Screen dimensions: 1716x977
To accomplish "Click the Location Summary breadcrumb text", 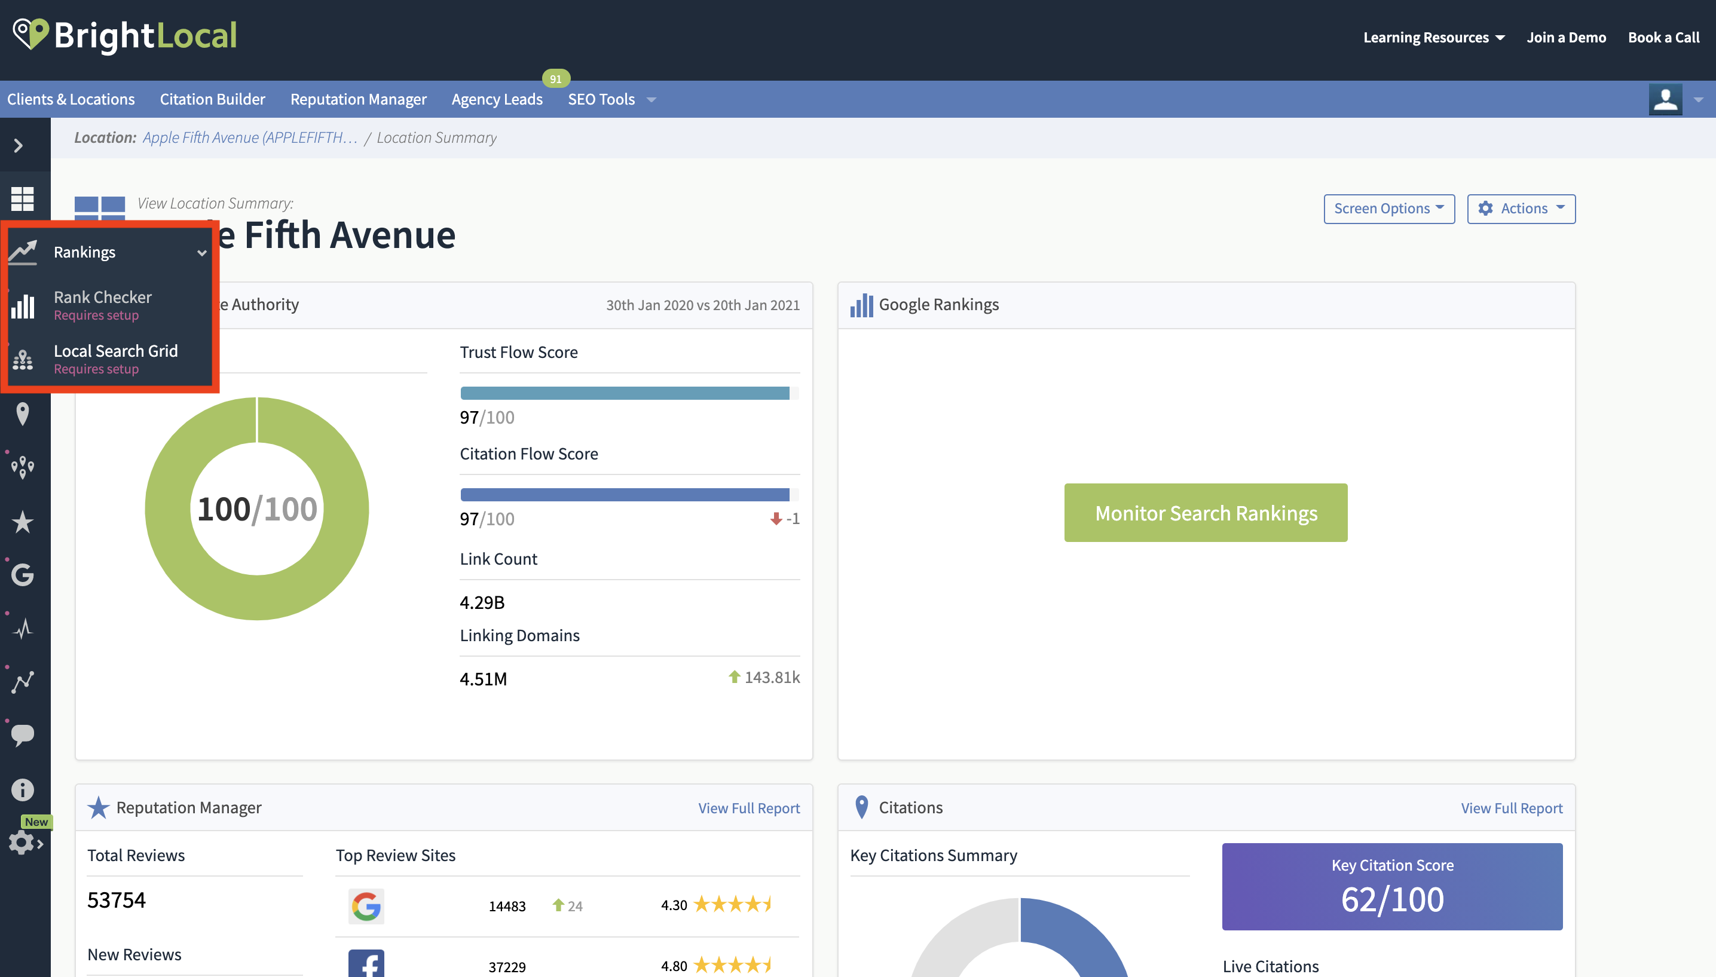I will 436,137.
